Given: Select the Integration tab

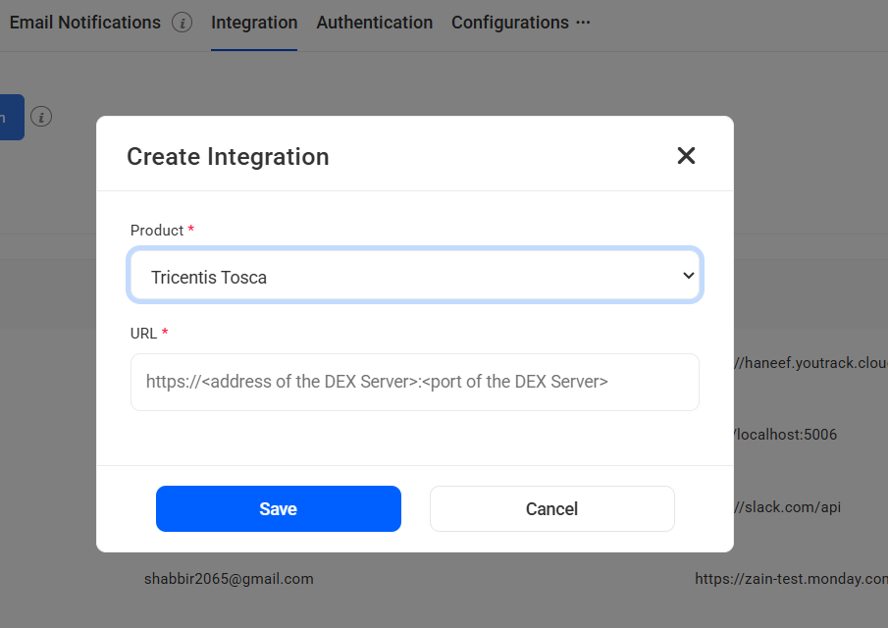Looking at the screenshot, I should pyautogui.click(x=254, y=23).
